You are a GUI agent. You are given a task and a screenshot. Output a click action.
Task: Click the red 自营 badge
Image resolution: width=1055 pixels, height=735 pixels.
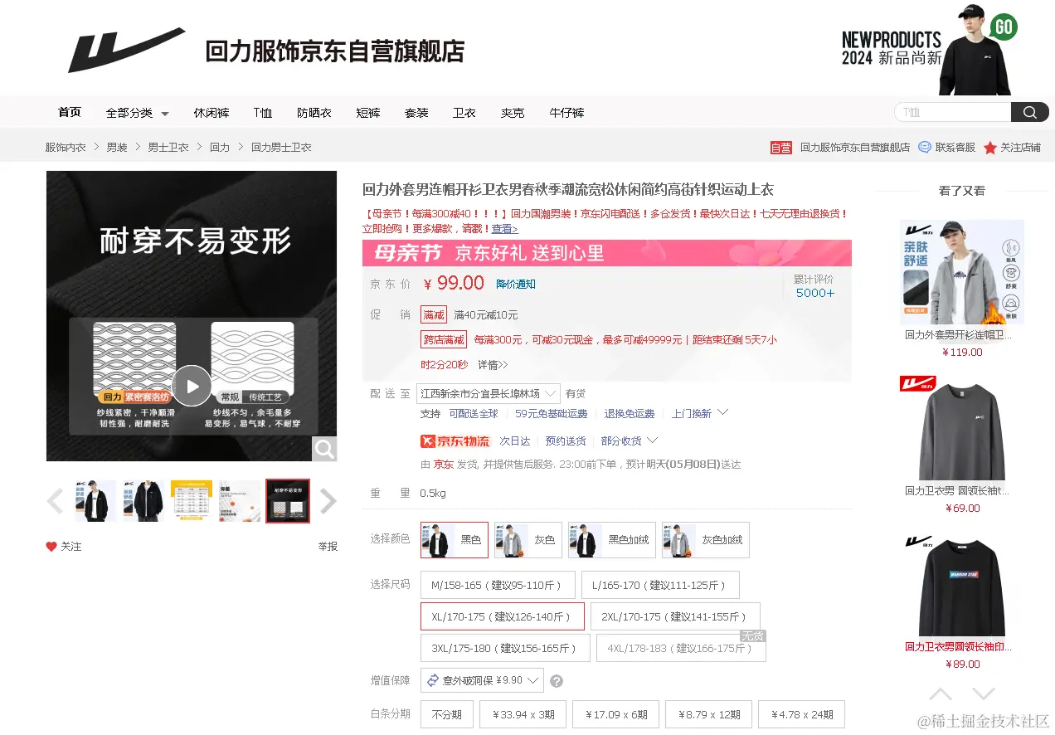[781, 148]
